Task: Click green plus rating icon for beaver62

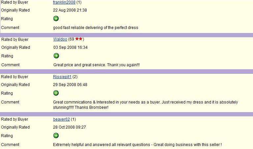Action: pyautogui.click(x=56, y=135)
